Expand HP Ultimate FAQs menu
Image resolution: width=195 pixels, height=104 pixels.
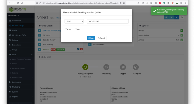(x=21, y=35)
